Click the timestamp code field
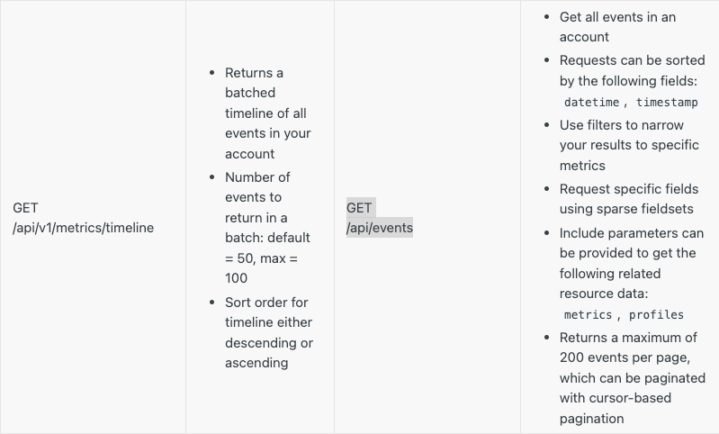Viewport: 719px width, 434px height. click(667, 103)
